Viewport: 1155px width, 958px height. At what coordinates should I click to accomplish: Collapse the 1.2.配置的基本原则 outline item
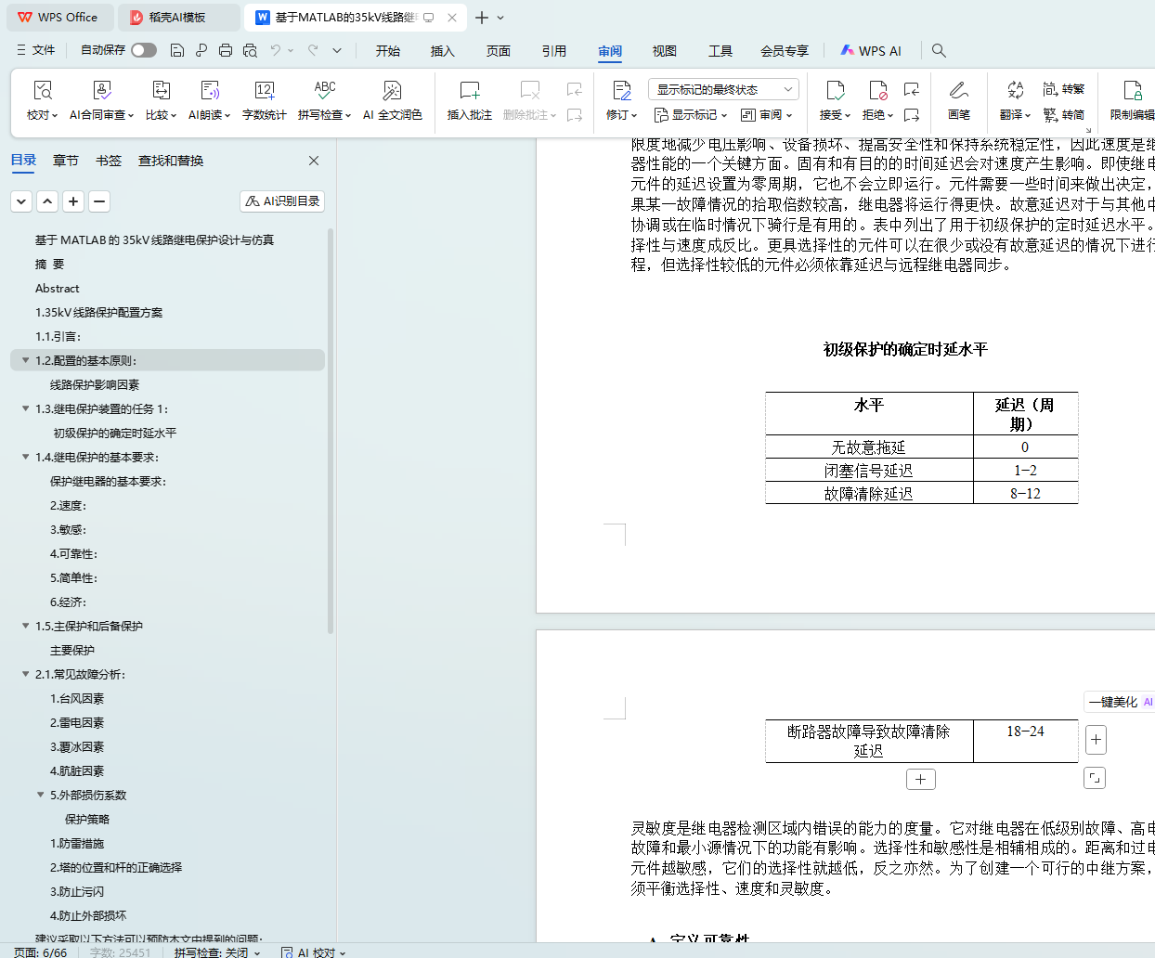coord(26,360)
